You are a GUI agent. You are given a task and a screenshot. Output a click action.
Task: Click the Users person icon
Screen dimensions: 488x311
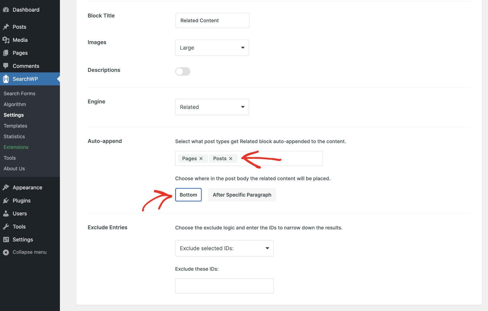click(x=6, y=213)
